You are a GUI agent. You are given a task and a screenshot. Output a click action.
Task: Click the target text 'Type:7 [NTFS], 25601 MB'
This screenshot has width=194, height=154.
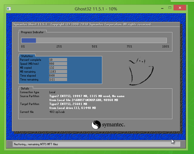[68, 104]
